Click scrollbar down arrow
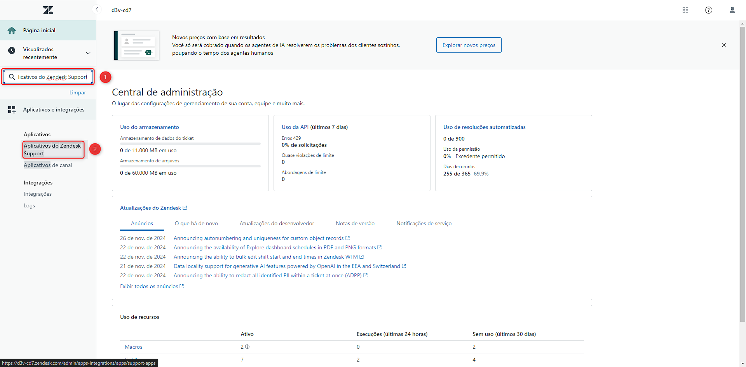 (x=743, y=364)
